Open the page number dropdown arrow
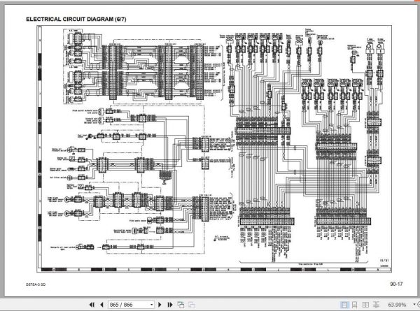420x311 pixels. click(x=152, y=305)
